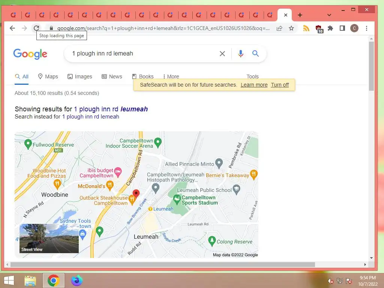
Task: Click the Chrome taskbar icon
Action: (54, 280)
